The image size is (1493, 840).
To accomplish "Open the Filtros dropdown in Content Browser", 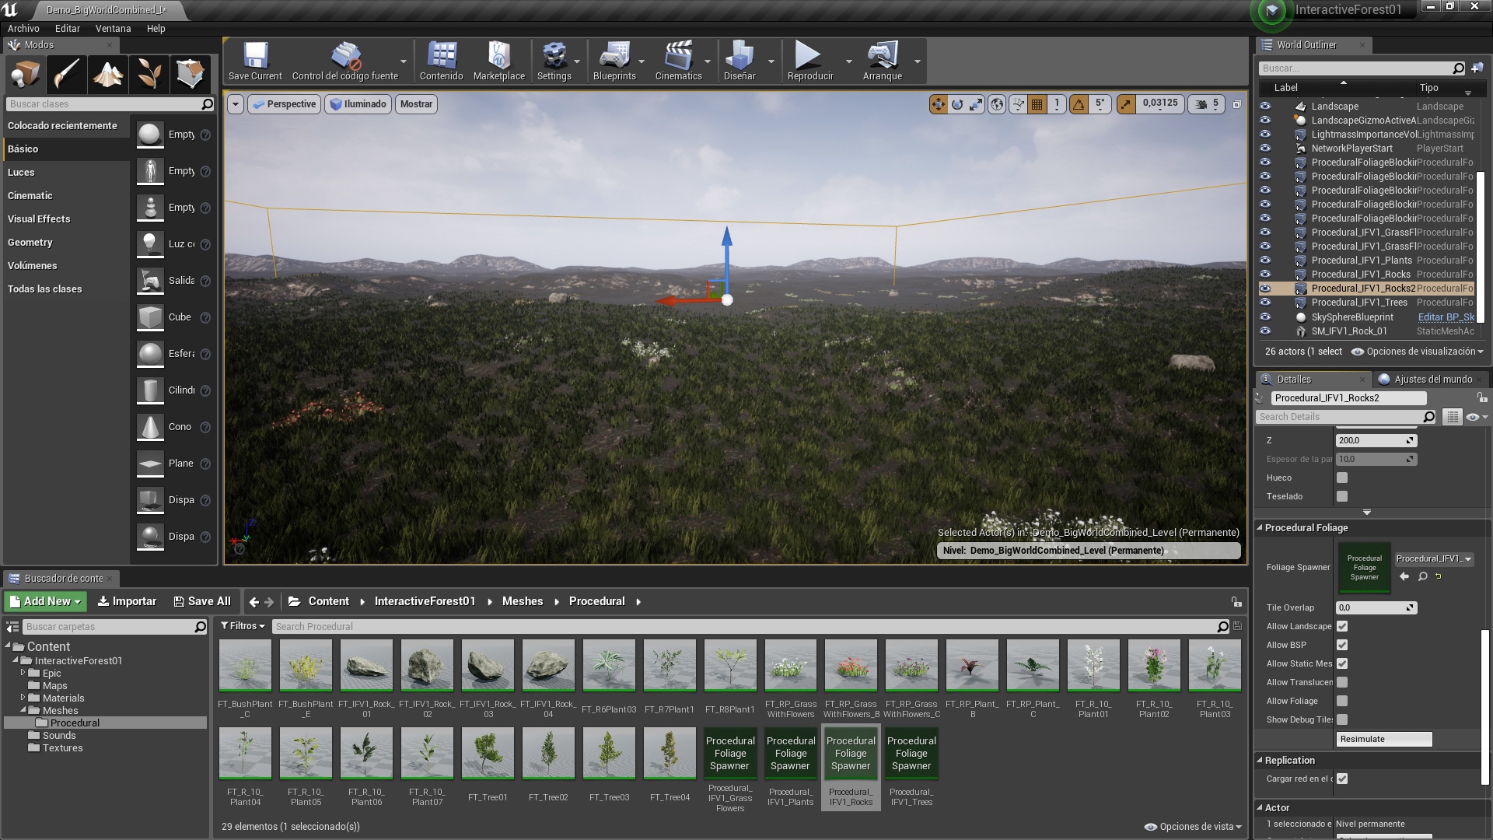I will click(x=243, y=626).
